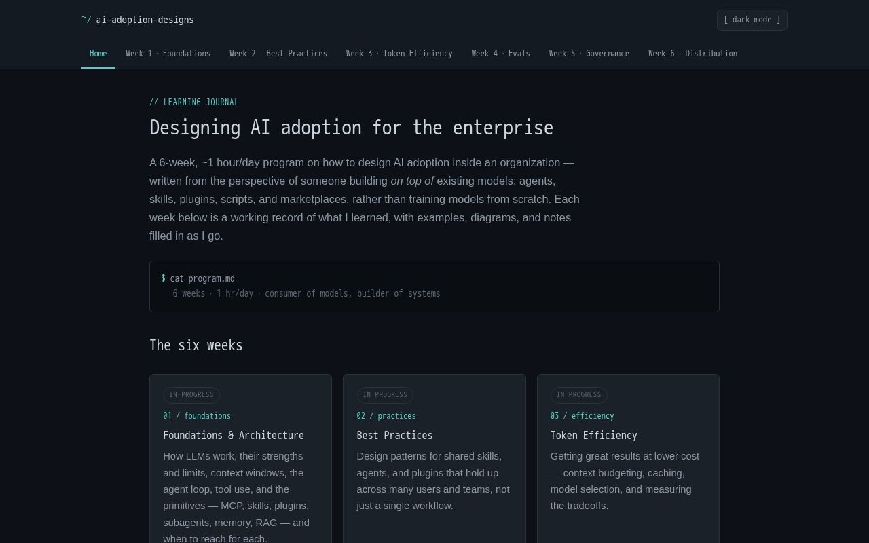Image resolution: width=869 pixels, height=543 pixels.
Task: Click the '// LEARNING JOURNAL' label
Action: 194,102
